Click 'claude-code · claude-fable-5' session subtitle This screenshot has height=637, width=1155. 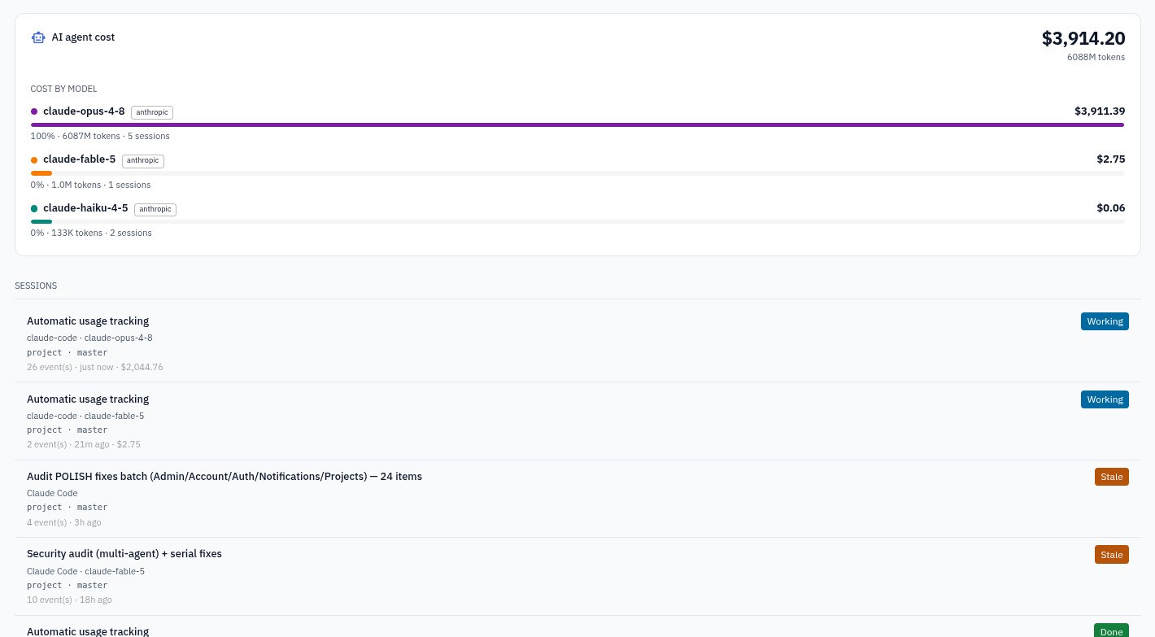coord(85,417)
